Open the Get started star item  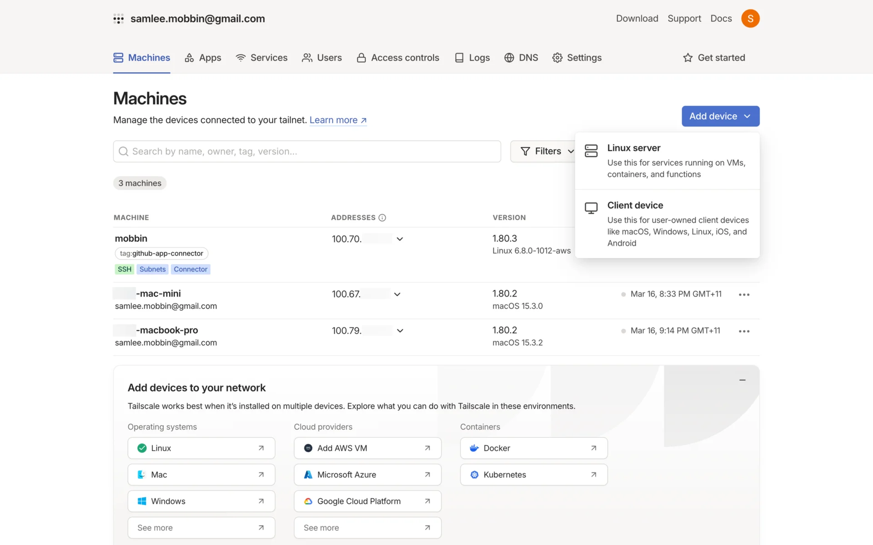tap(714, 58)
